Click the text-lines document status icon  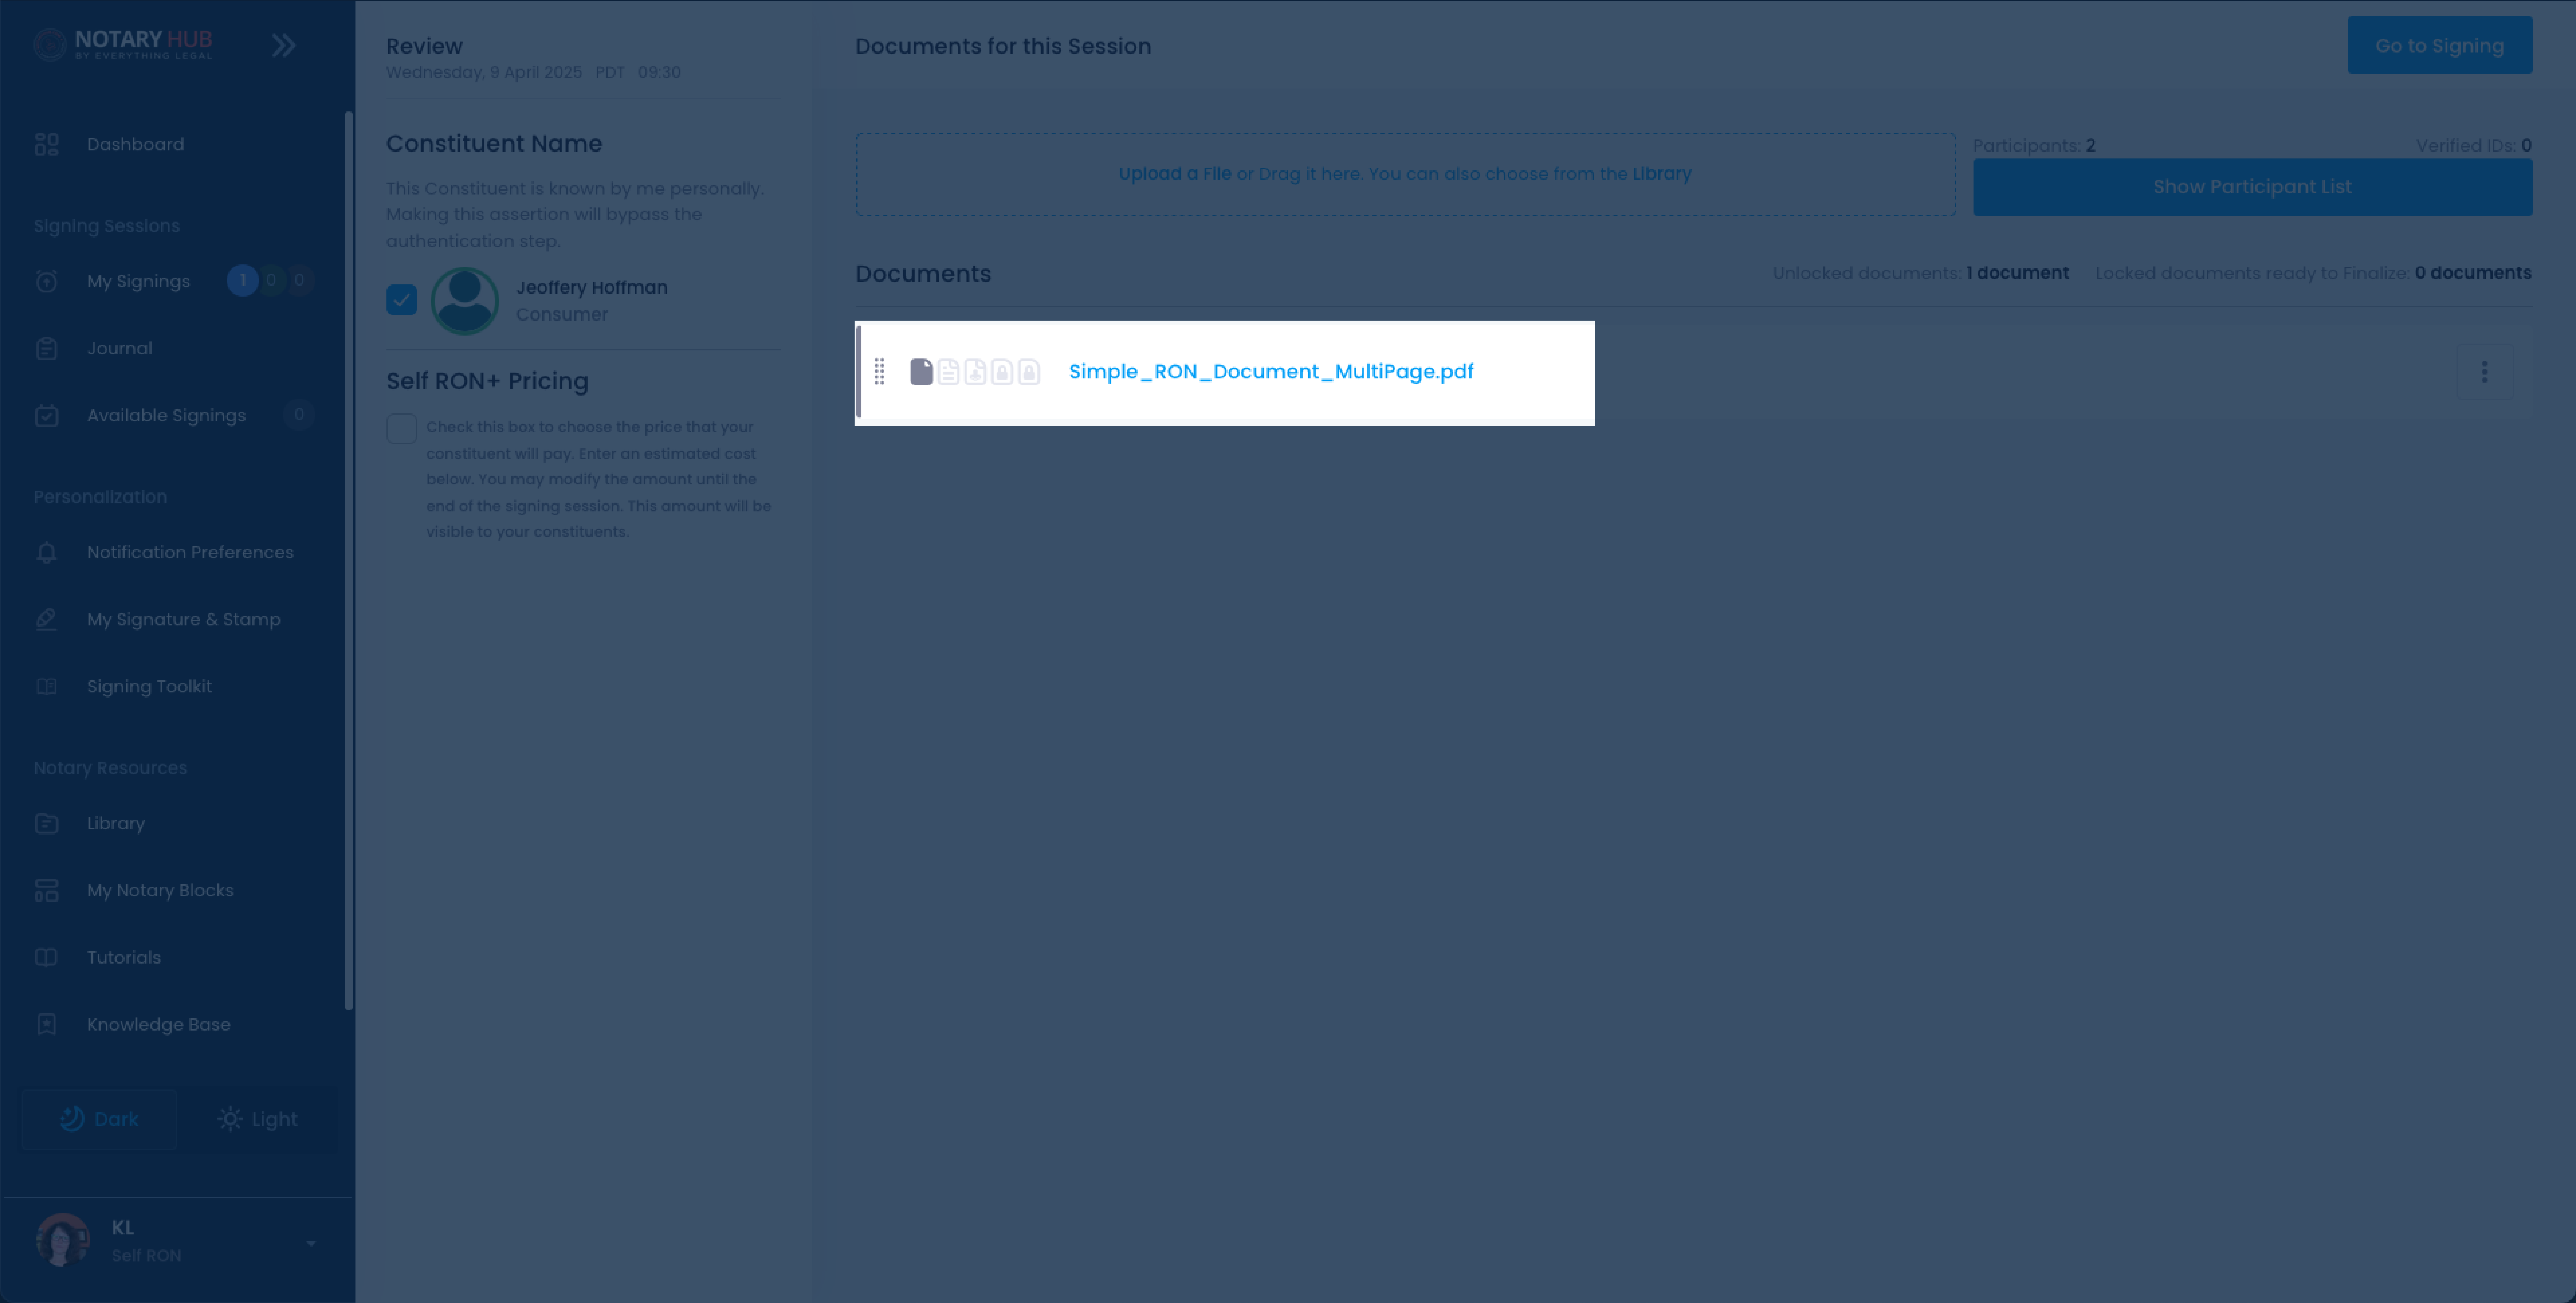pyautogui.click(x=948, y=372)
